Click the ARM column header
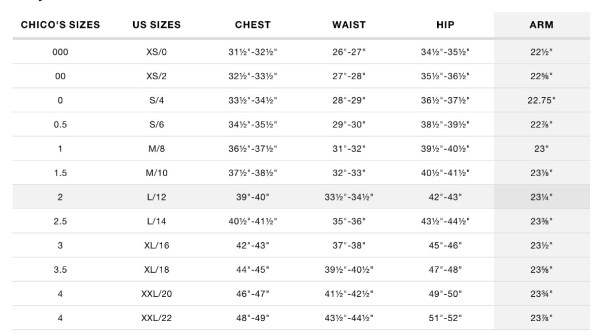The image size is (604, 336). 541,24
